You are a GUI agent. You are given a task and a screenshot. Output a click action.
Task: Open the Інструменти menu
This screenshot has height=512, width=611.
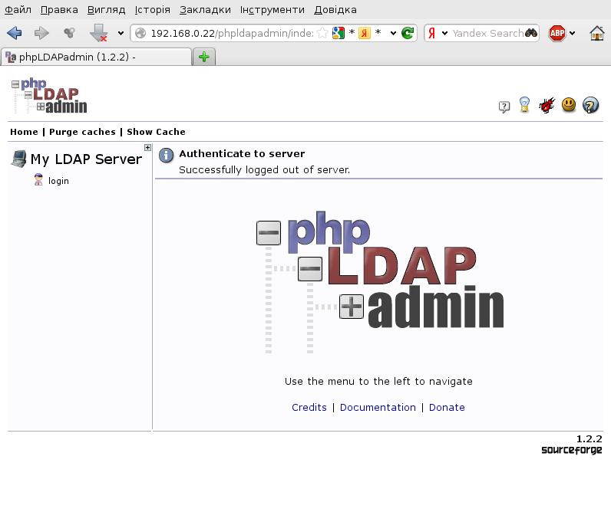tap(272, 10)
